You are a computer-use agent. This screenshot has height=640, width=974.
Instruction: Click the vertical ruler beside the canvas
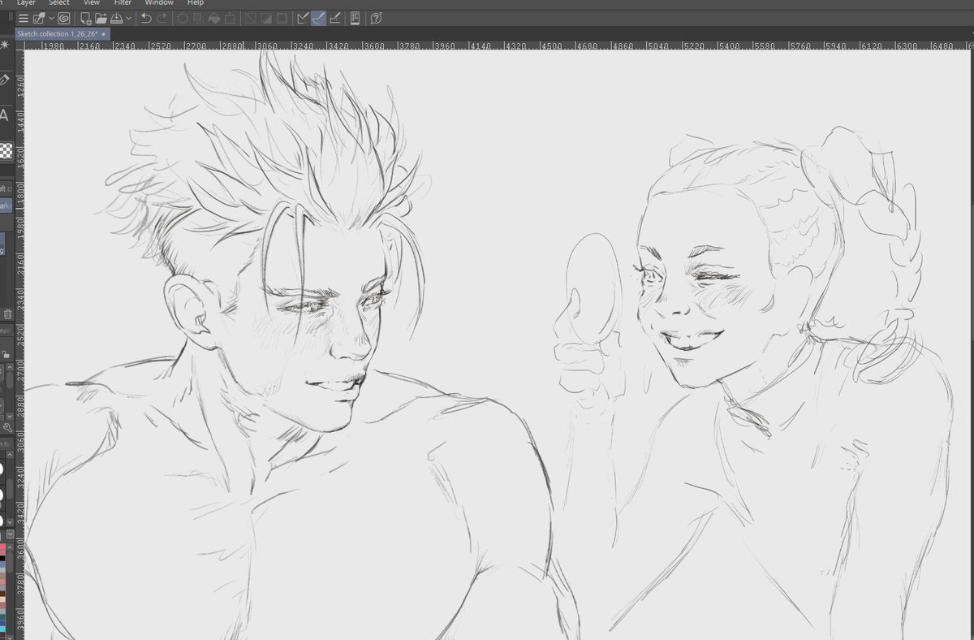[x=19, y=346]
